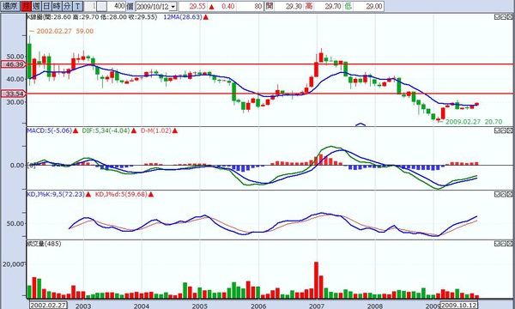Click the 2007 year label on time axis
Image resolution: width=515 pixels, height=309 pixels.
317,306
